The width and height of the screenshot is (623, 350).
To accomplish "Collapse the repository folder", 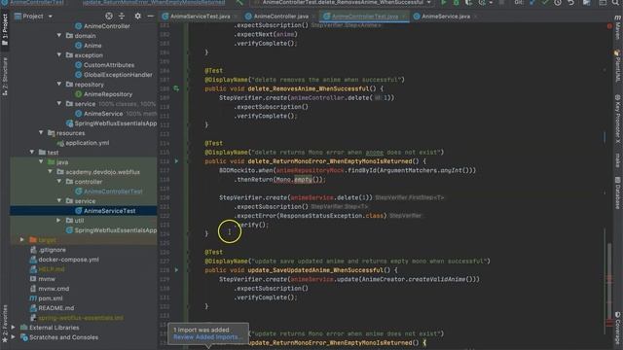I will pos(59,85).
